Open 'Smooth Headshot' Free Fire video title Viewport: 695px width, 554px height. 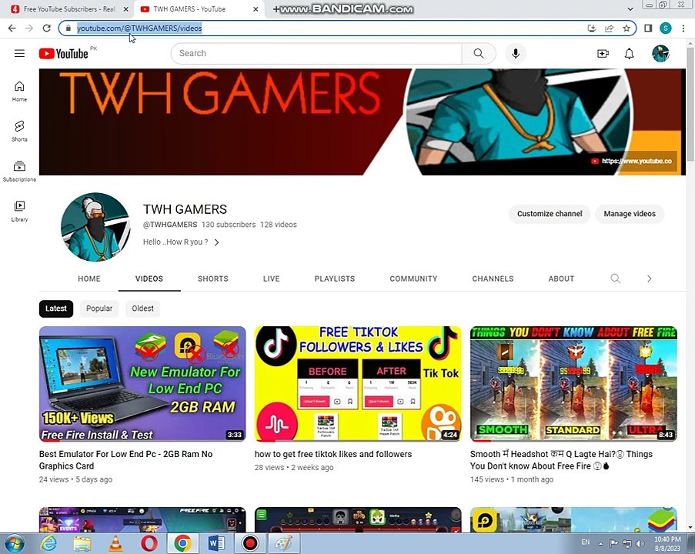(x=561, y=460)
